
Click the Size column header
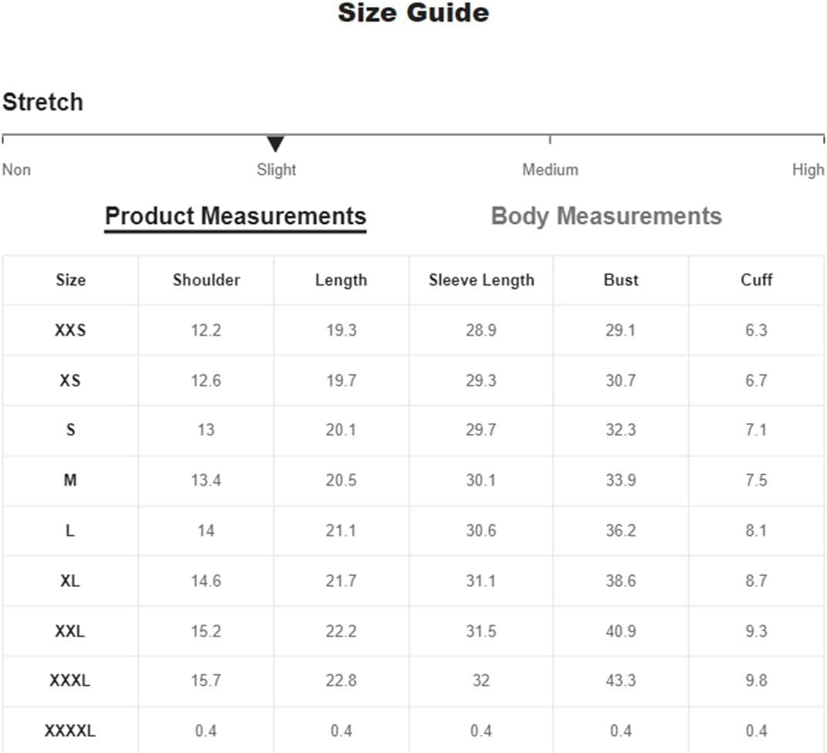click(70, 280)
